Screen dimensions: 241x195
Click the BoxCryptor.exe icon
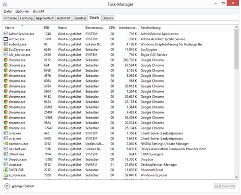(x=6, y=49)
